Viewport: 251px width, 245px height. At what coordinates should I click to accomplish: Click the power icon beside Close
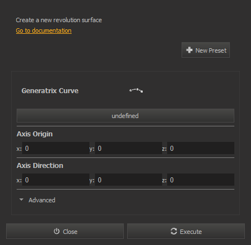point(57,231)
